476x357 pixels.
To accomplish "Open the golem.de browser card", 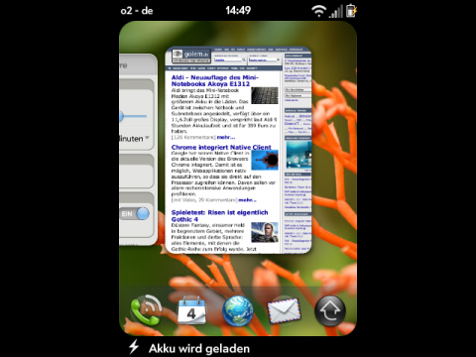I will pos(238,151).
